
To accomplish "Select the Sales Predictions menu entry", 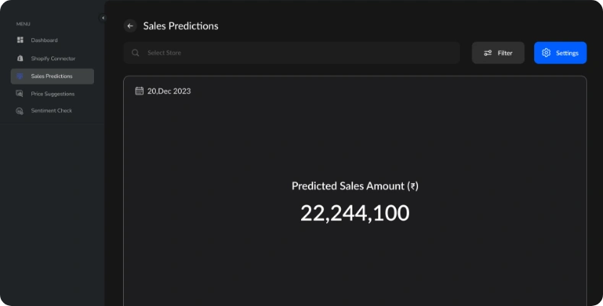I will tap(52, 76).
